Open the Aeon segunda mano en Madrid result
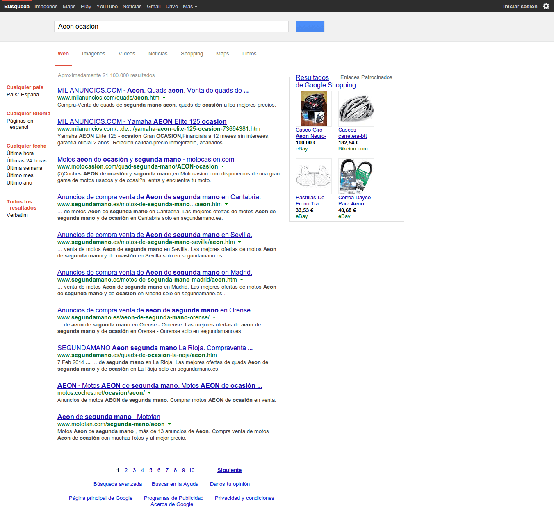Viewport: 554px width, 515px height. [x=155, y=272]
